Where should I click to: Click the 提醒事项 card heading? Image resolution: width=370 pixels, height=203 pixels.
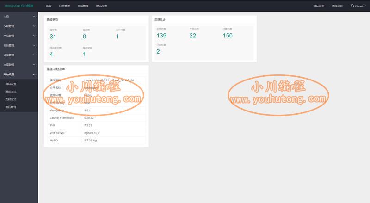pyautogui.click(x=52, y=19)
